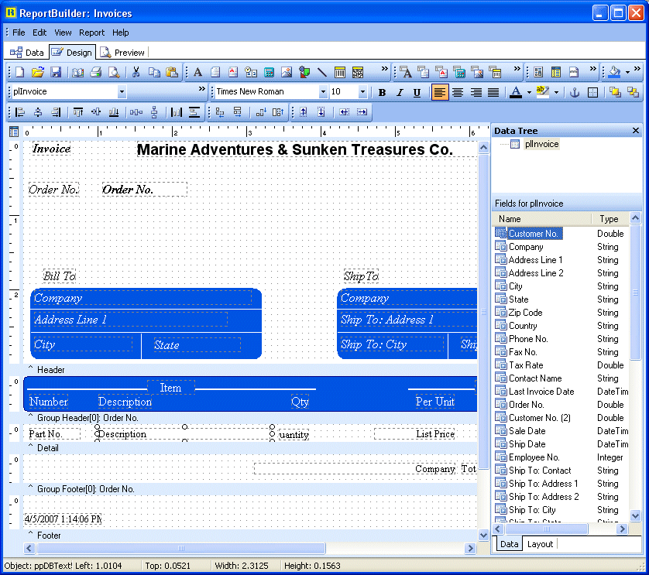The height and width of the screenshot is (575, 649).
Task: Switch to the Data tab at top
Action: coord(27,53)
